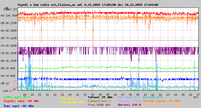This screenshot has height=108, width=201.
Task: Select the Connections 1 legend entry
Action: point(99,101)
